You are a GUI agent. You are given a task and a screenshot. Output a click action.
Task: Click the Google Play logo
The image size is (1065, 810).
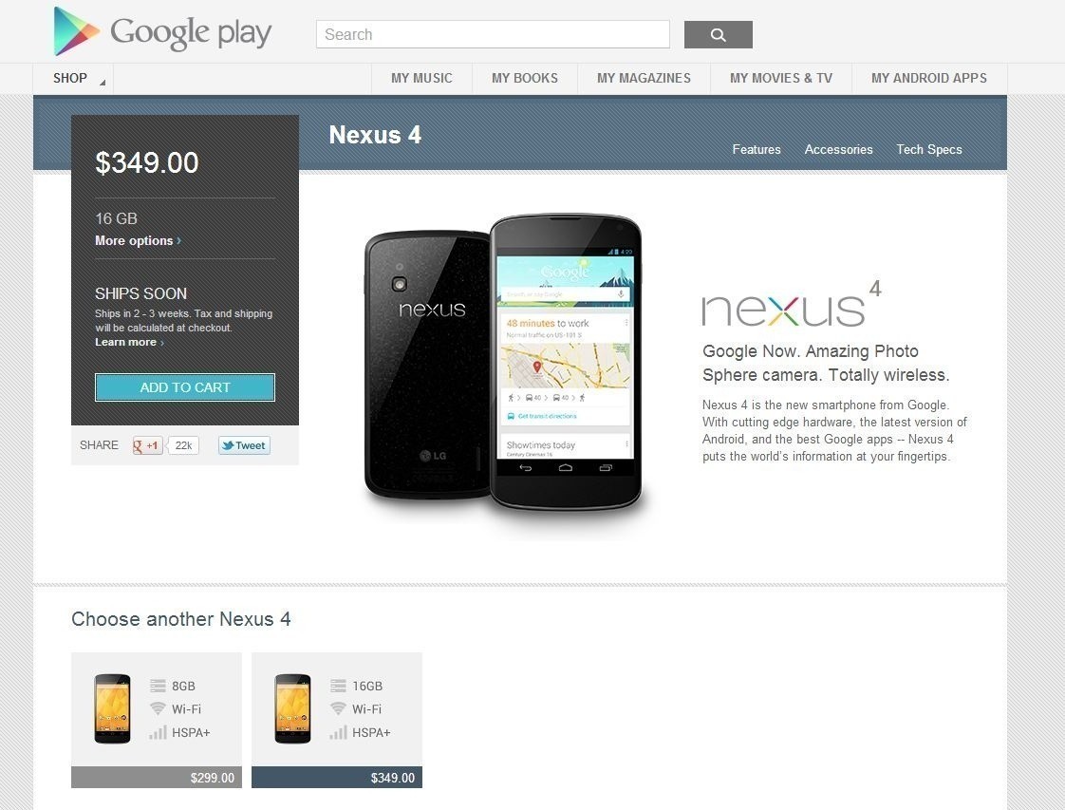coord(162,32)
